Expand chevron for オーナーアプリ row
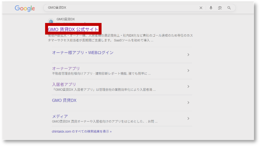The width and height of the screenshot is (260, 146). [188, 71]
